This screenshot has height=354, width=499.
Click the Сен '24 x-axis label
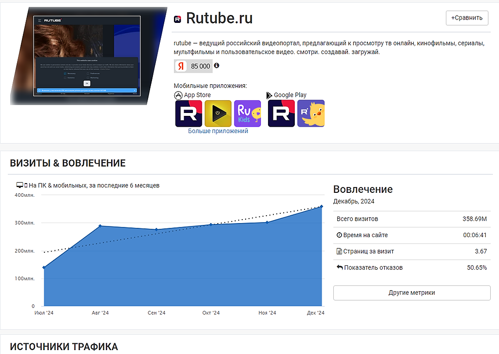click(156, 313)
